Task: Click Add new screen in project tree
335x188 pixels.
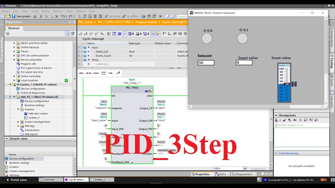Action: 38,114
